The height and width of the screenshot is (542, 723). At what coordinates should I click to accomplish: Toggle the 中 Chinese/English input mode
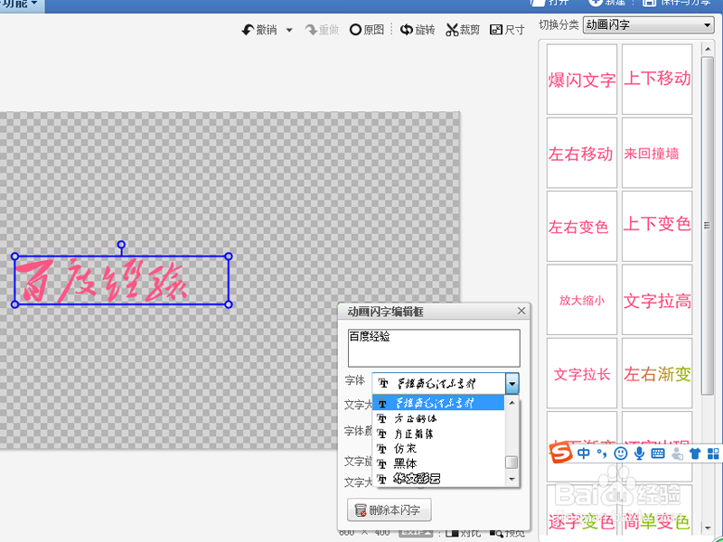coord(583,453)
